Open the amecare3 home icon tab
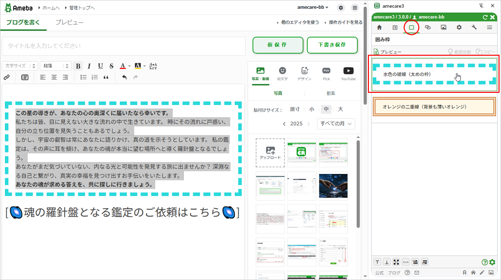The image size is (501, 280). 379,27
